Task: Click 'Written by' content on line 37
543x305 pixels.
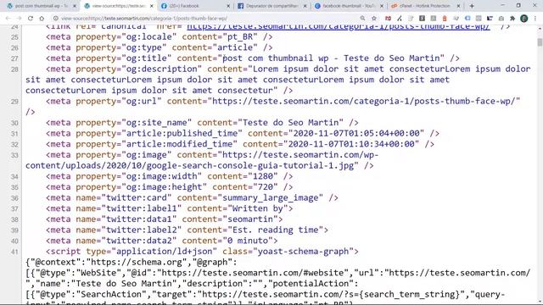Action: [x=257, y=208]
